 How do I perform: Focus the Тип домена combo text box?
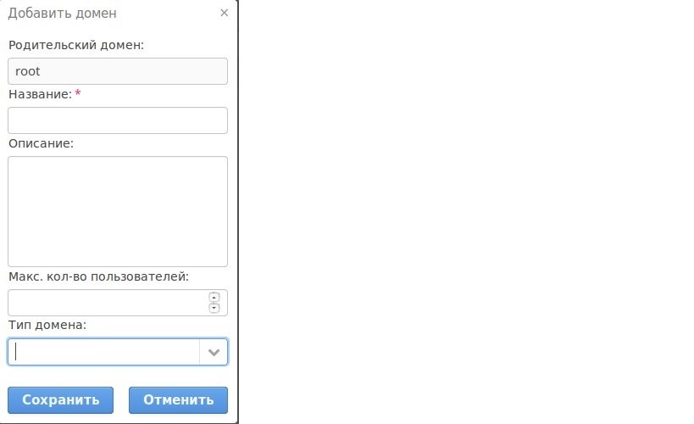click(103, 352)
